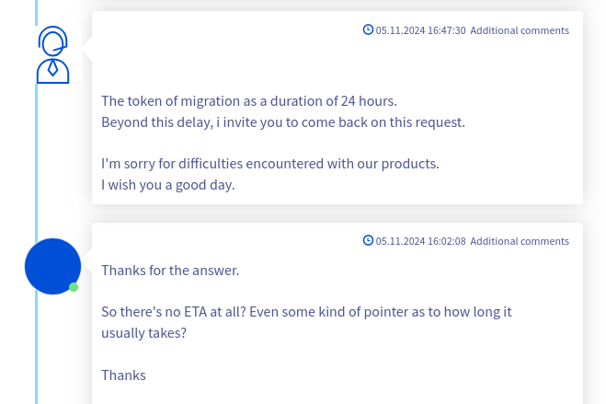Click the clock icon beside 16:47:30
606x404 pixels.
click(x=369, y=29)
